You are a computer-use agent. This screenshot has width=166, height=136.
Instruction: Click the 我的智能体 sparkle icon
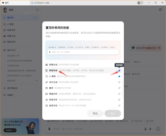[x=4, y=88]
